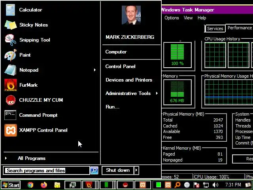Open Google Chrome from the taskbar

(x=30, y=185)
